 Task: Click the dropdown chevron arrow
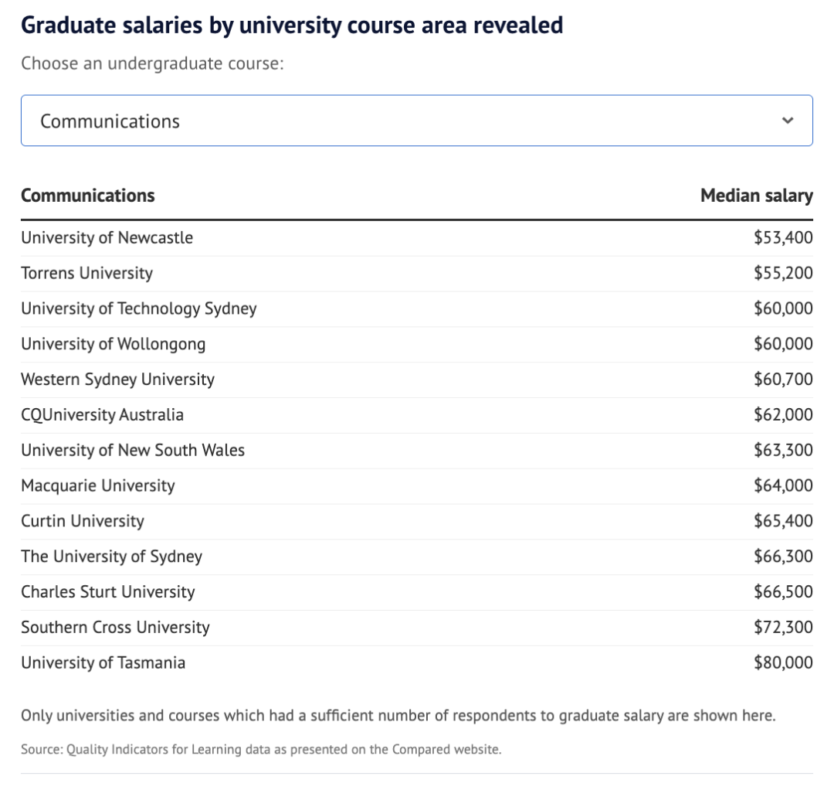point(788,121)
